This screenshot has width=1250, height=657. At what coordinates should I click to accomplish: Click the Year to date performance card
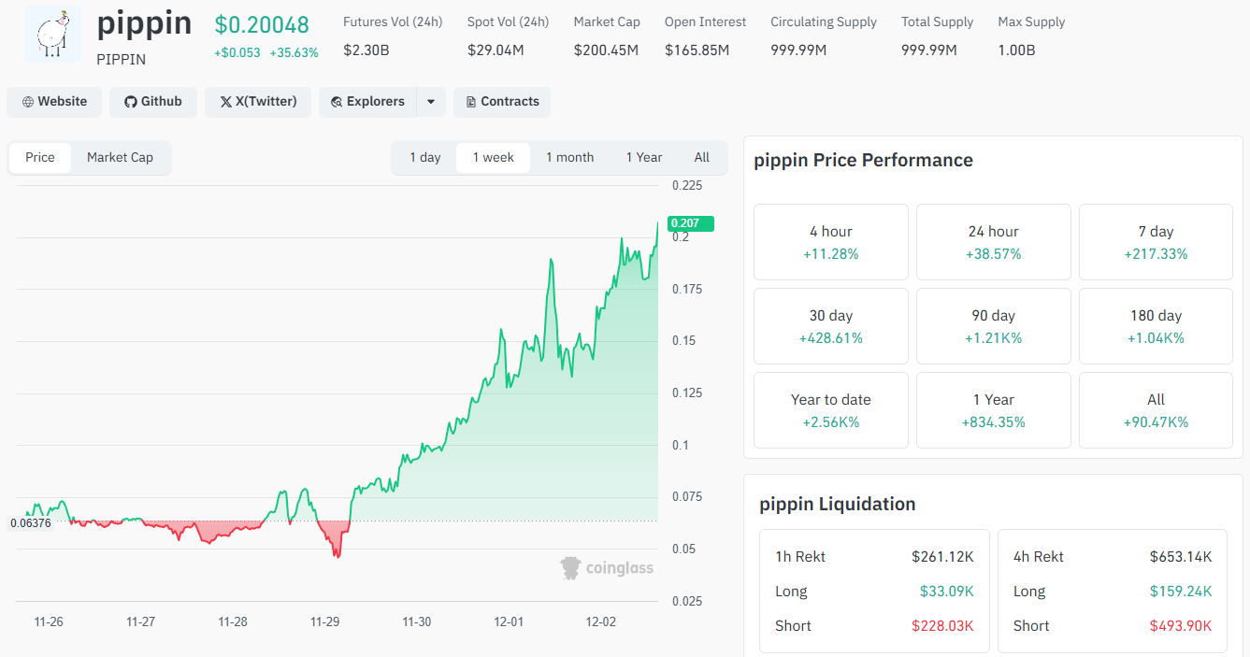coord(831,410)
